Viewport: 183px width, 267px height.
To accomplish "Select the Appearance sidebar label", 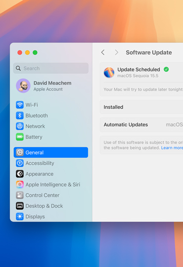I will (40, 174).
